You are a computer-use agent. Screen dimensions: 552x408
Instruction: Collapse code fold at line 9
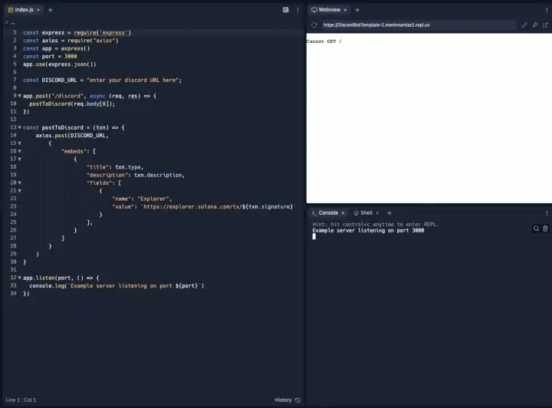[x=20, y=96]
